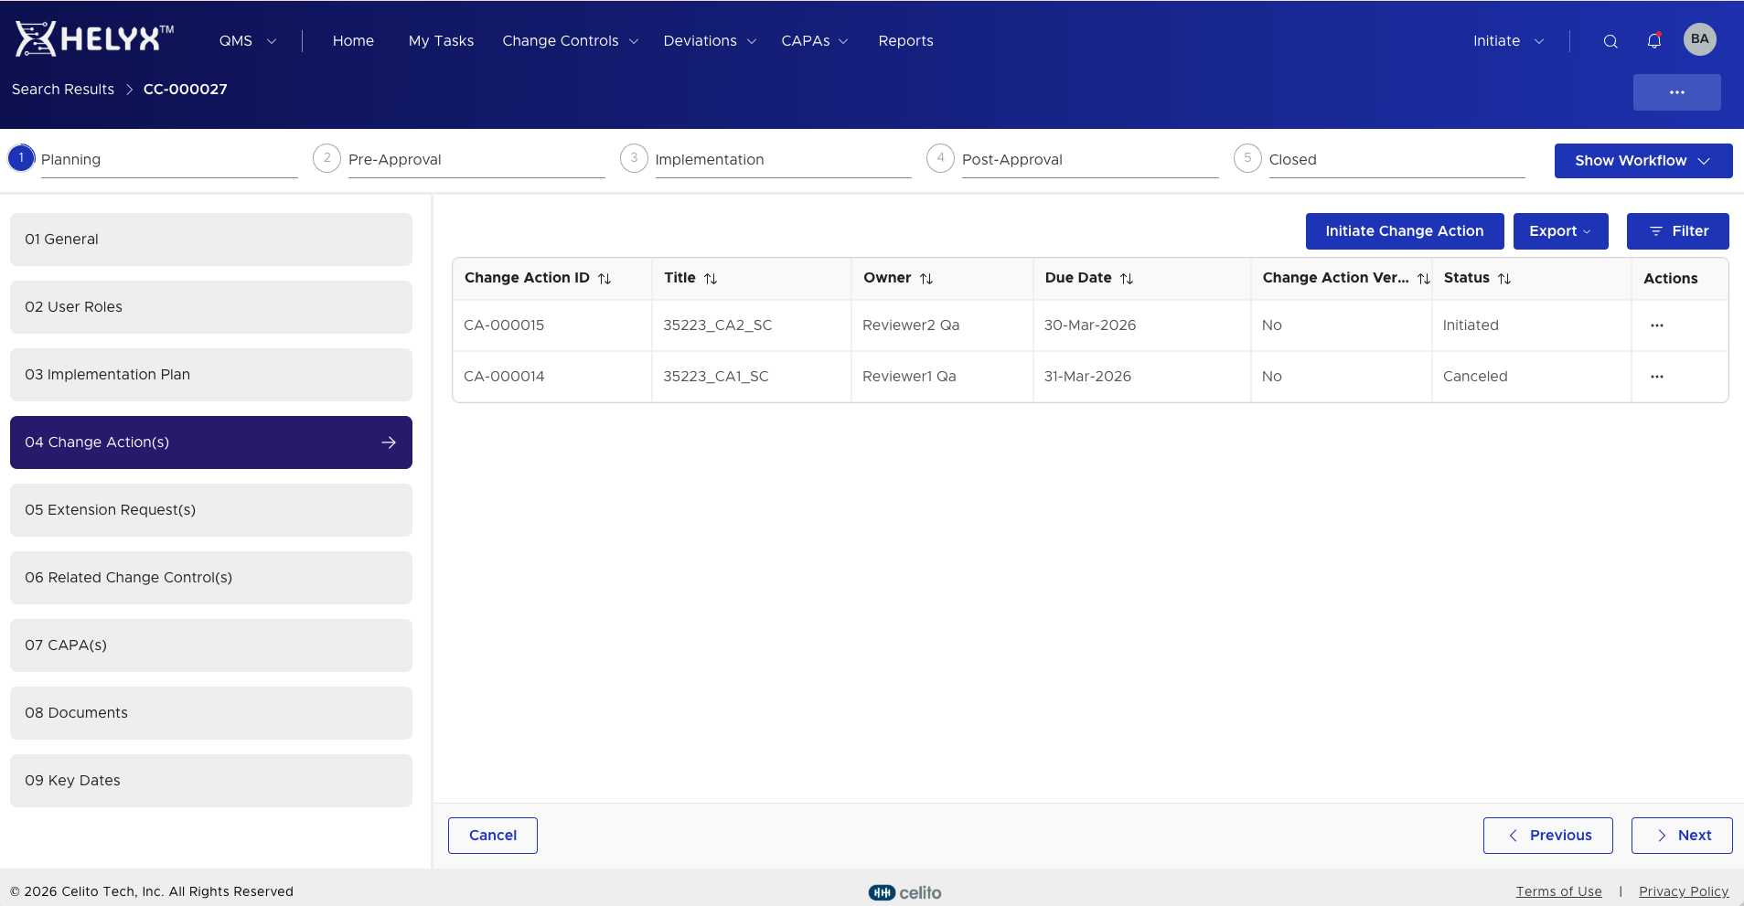Viewport: 1744px width, 906px height.
Task: Go to Next section
Action: click(1682, 836)
